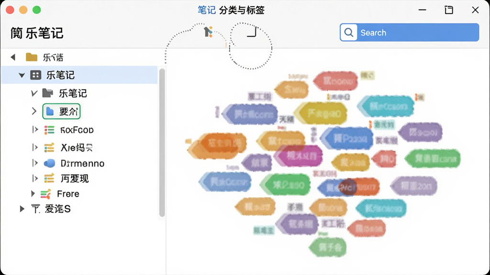This screenshot has height=275, width=490.
Task: Click the sidebar vertical scrollbar
Action: 162,142
